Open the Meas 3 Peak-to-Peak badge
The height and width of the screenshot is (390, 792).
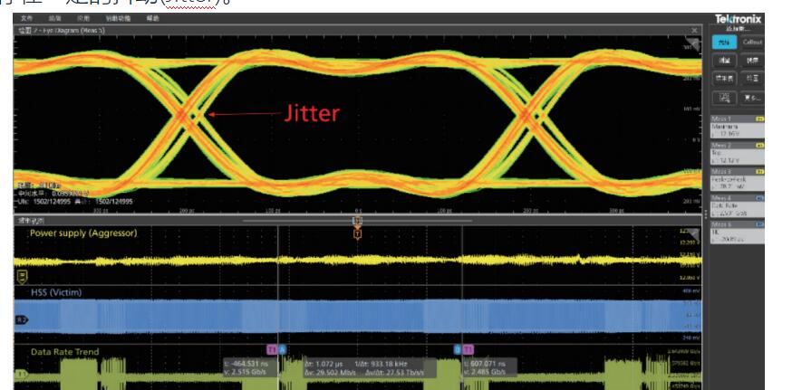point(737,179)
